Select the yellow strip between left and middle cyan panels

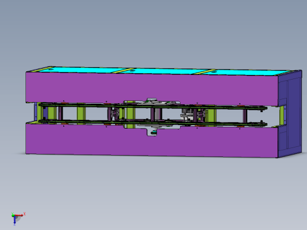pyautogui.click(x=123, y=71)
